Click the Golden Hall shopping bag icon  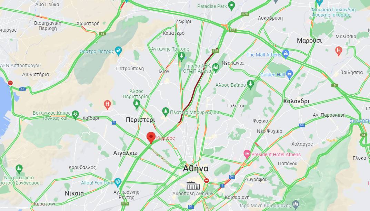coord(289,74)
